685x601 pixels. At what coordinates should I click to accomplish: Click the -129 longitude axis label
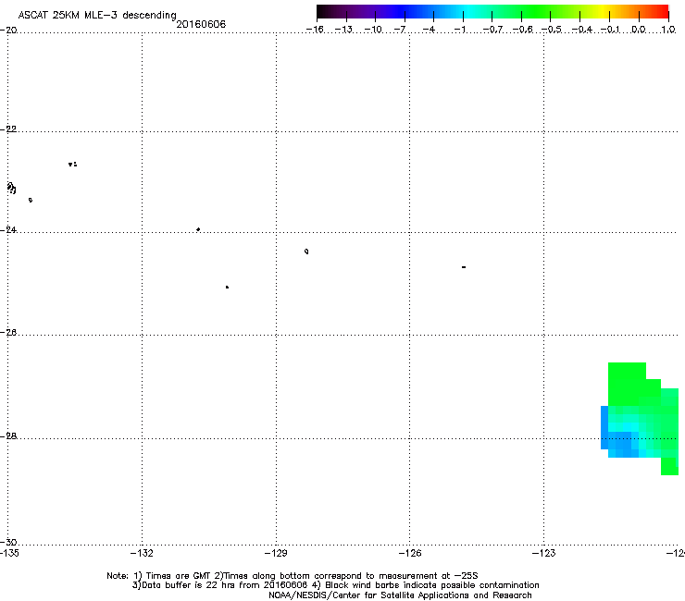click(276, 553)
